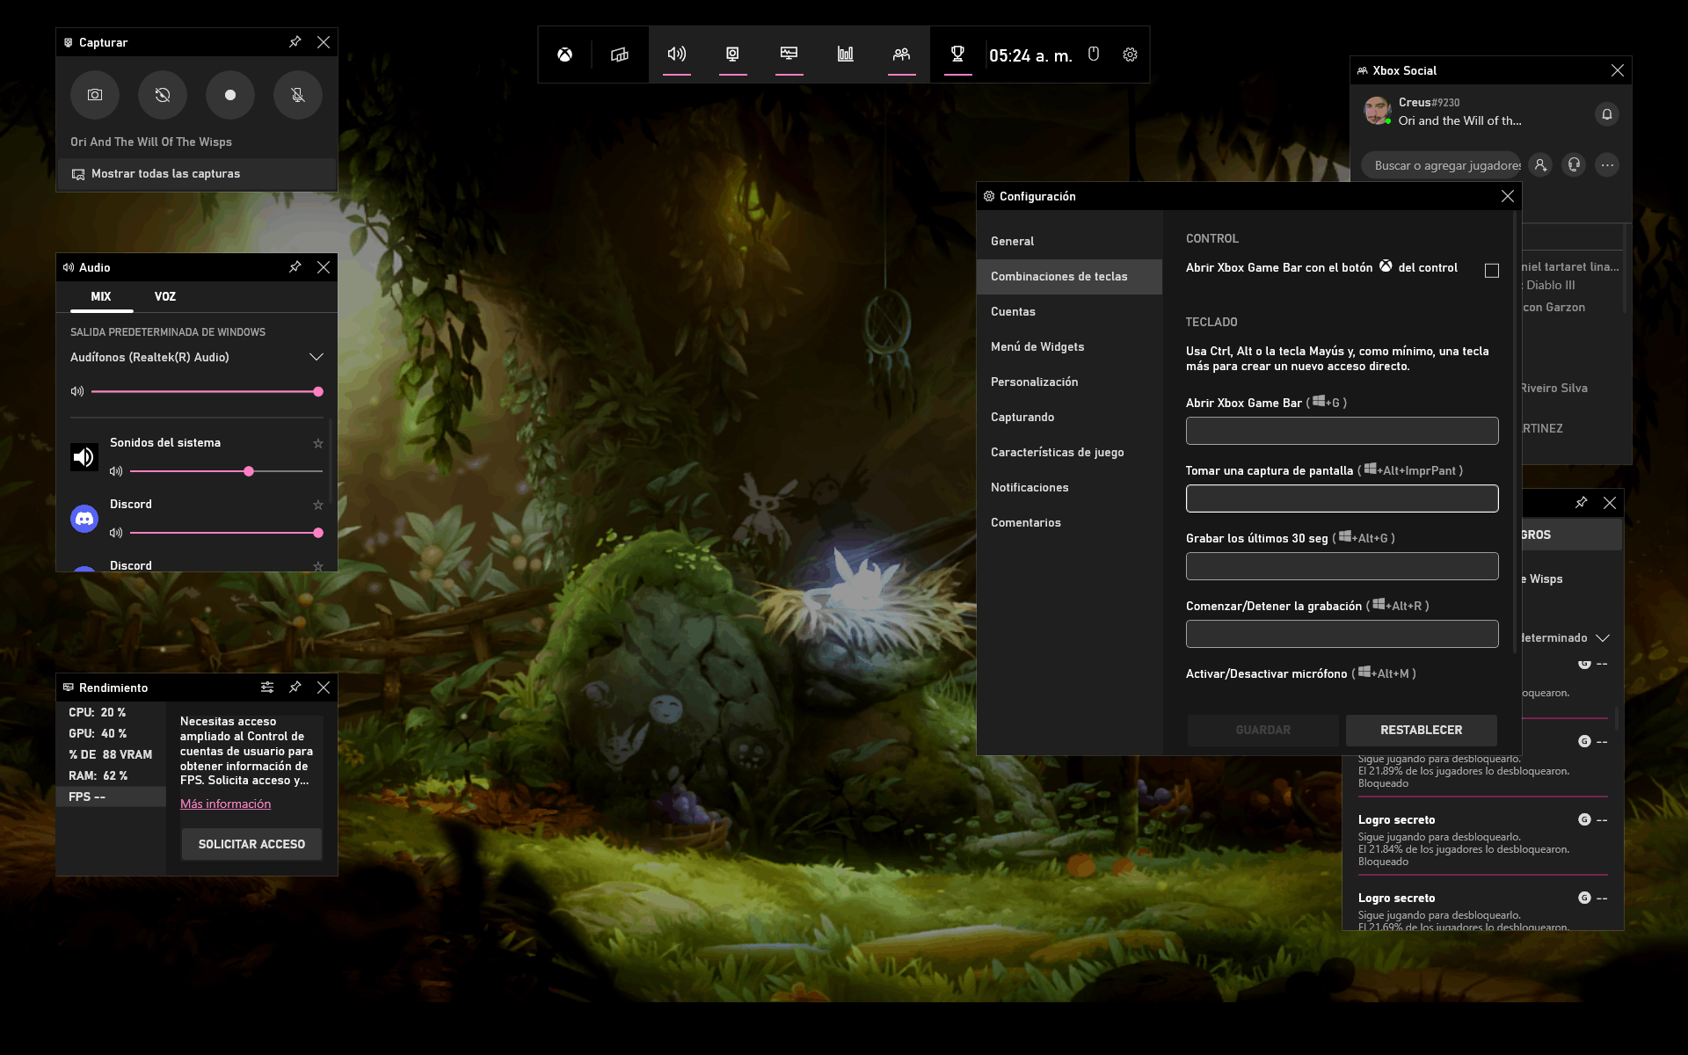Favorite Sonidos del sistema with star

[x=318, y=443]
